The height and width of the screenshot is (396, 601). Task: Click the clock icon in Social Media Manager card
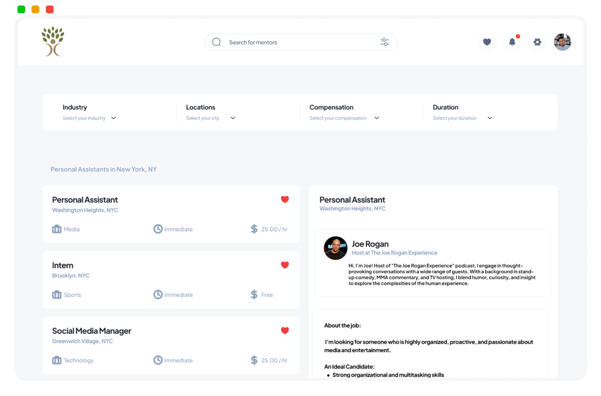[158, 360]
